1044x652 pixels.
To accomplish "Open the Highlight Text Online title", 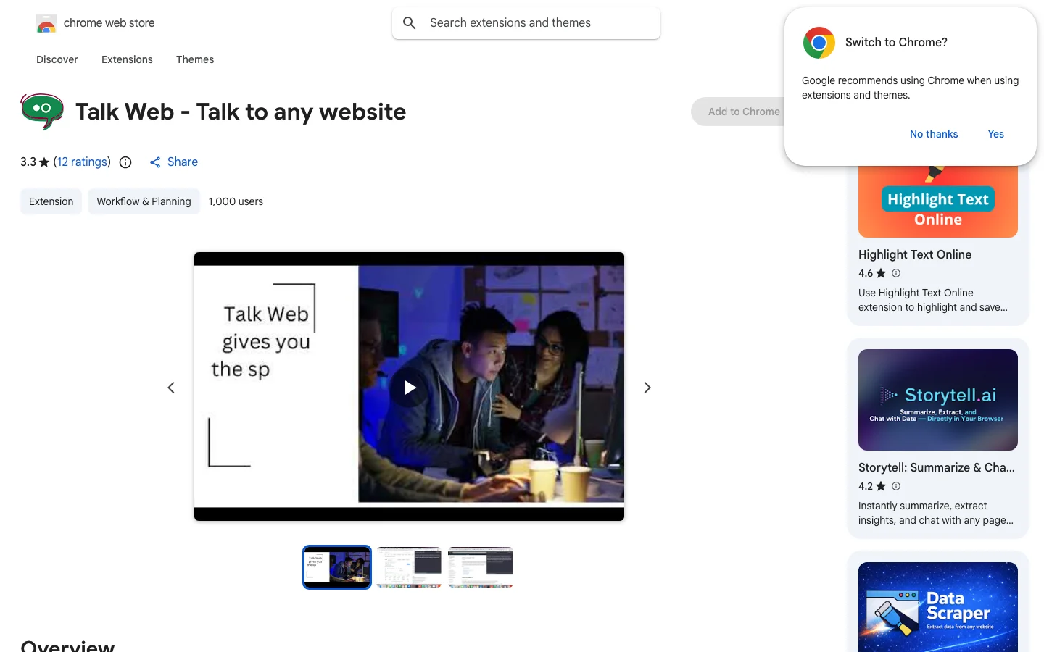I will pyautogui.click(x=915, y=254).
